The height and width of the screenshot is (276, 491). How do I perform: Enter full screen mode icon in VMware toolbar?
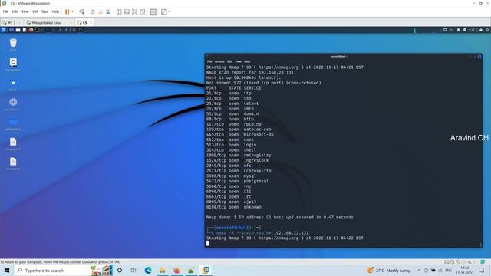(135, 12)
